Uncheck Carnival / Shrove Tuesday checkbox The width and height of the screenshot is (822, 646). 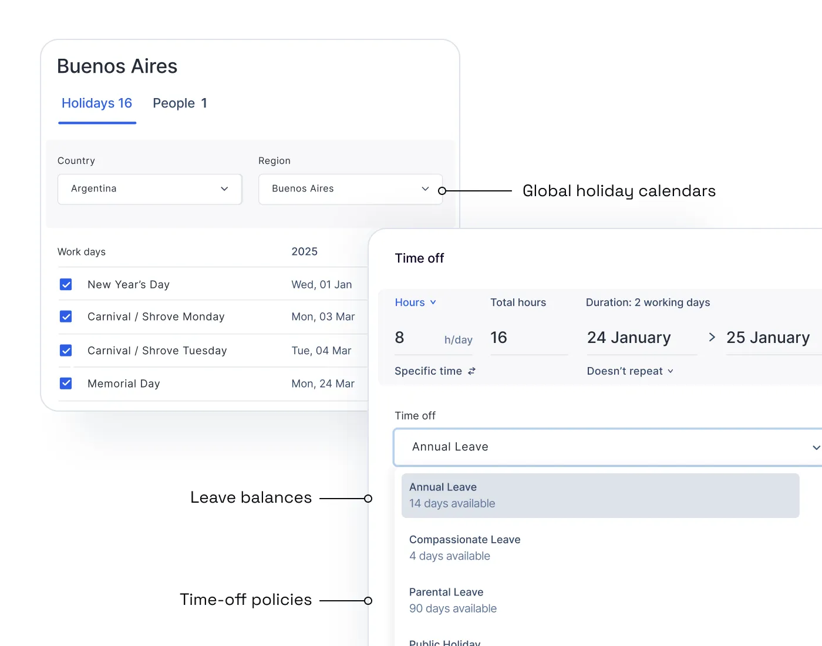pos(66,351)
